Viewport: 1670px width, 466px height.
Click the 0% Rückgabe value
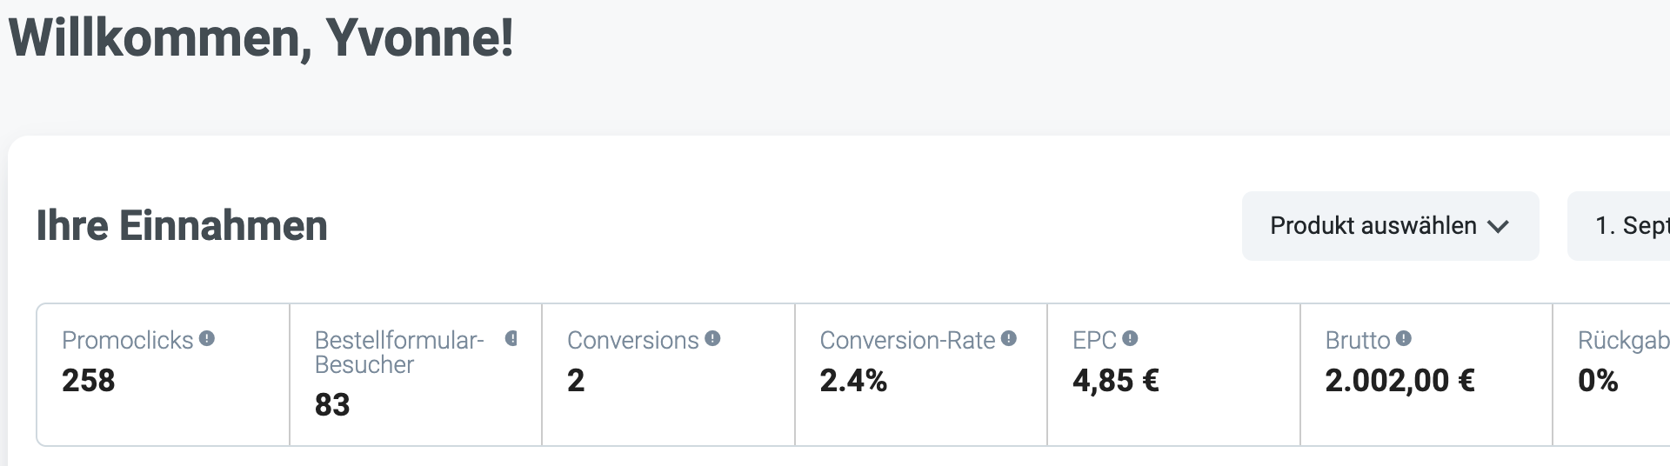[x=1598, y=381]
